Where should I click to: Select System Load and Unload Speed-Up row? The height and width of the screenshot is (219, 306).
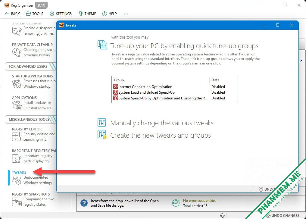click(x=174, y=92)
